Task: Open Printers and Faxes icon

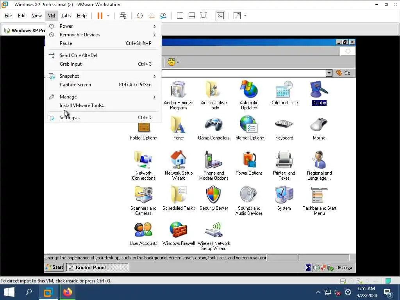Action: [284, 166]
